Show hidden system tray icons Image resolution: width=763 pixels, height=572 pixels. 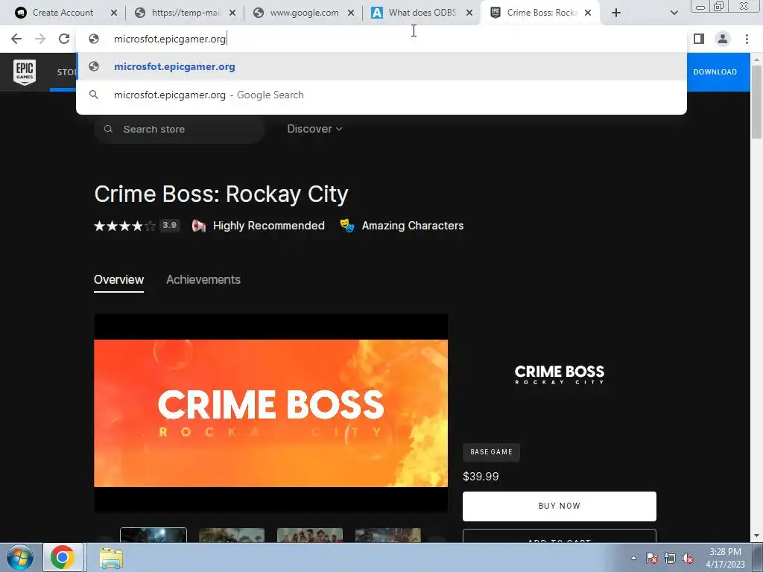click(x=633, y=558)
